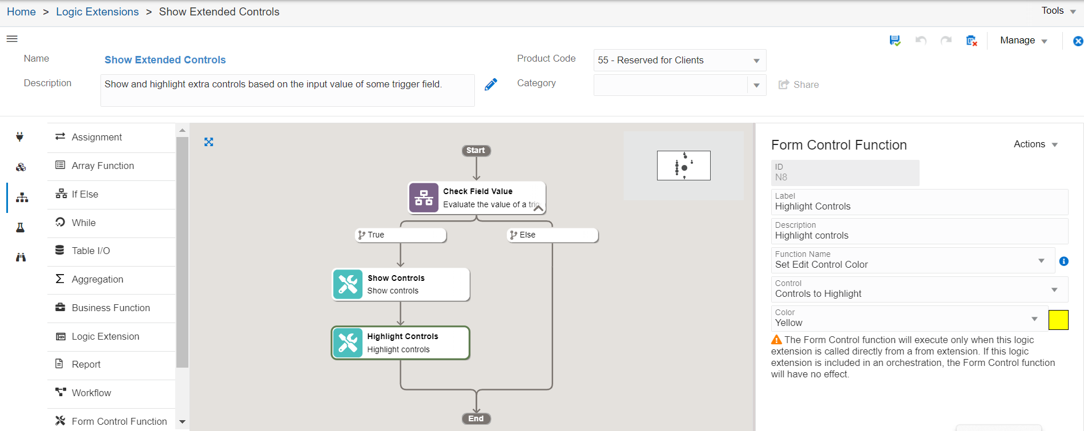
Task: Open the Actions menu
Action: pyautogui.click(x=1035, y=144)
